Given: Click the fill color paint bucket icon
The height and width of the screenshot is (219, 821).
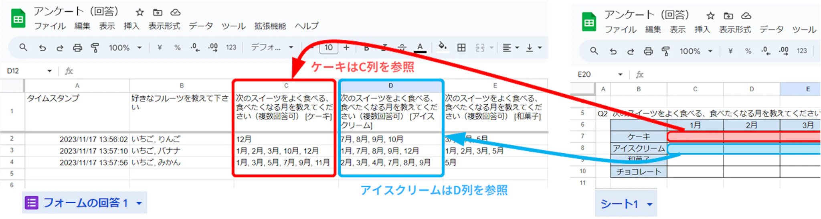Looking at the screenshot, I should (x=442, y=47).
